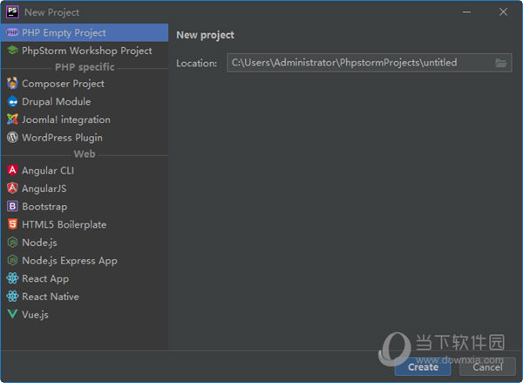Click the Bootstrap B icon

12,207
